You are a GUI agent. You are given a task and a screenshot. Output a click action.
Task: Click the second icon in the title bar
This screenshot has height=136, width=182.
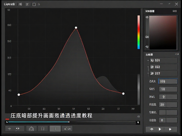click(27, 5)
